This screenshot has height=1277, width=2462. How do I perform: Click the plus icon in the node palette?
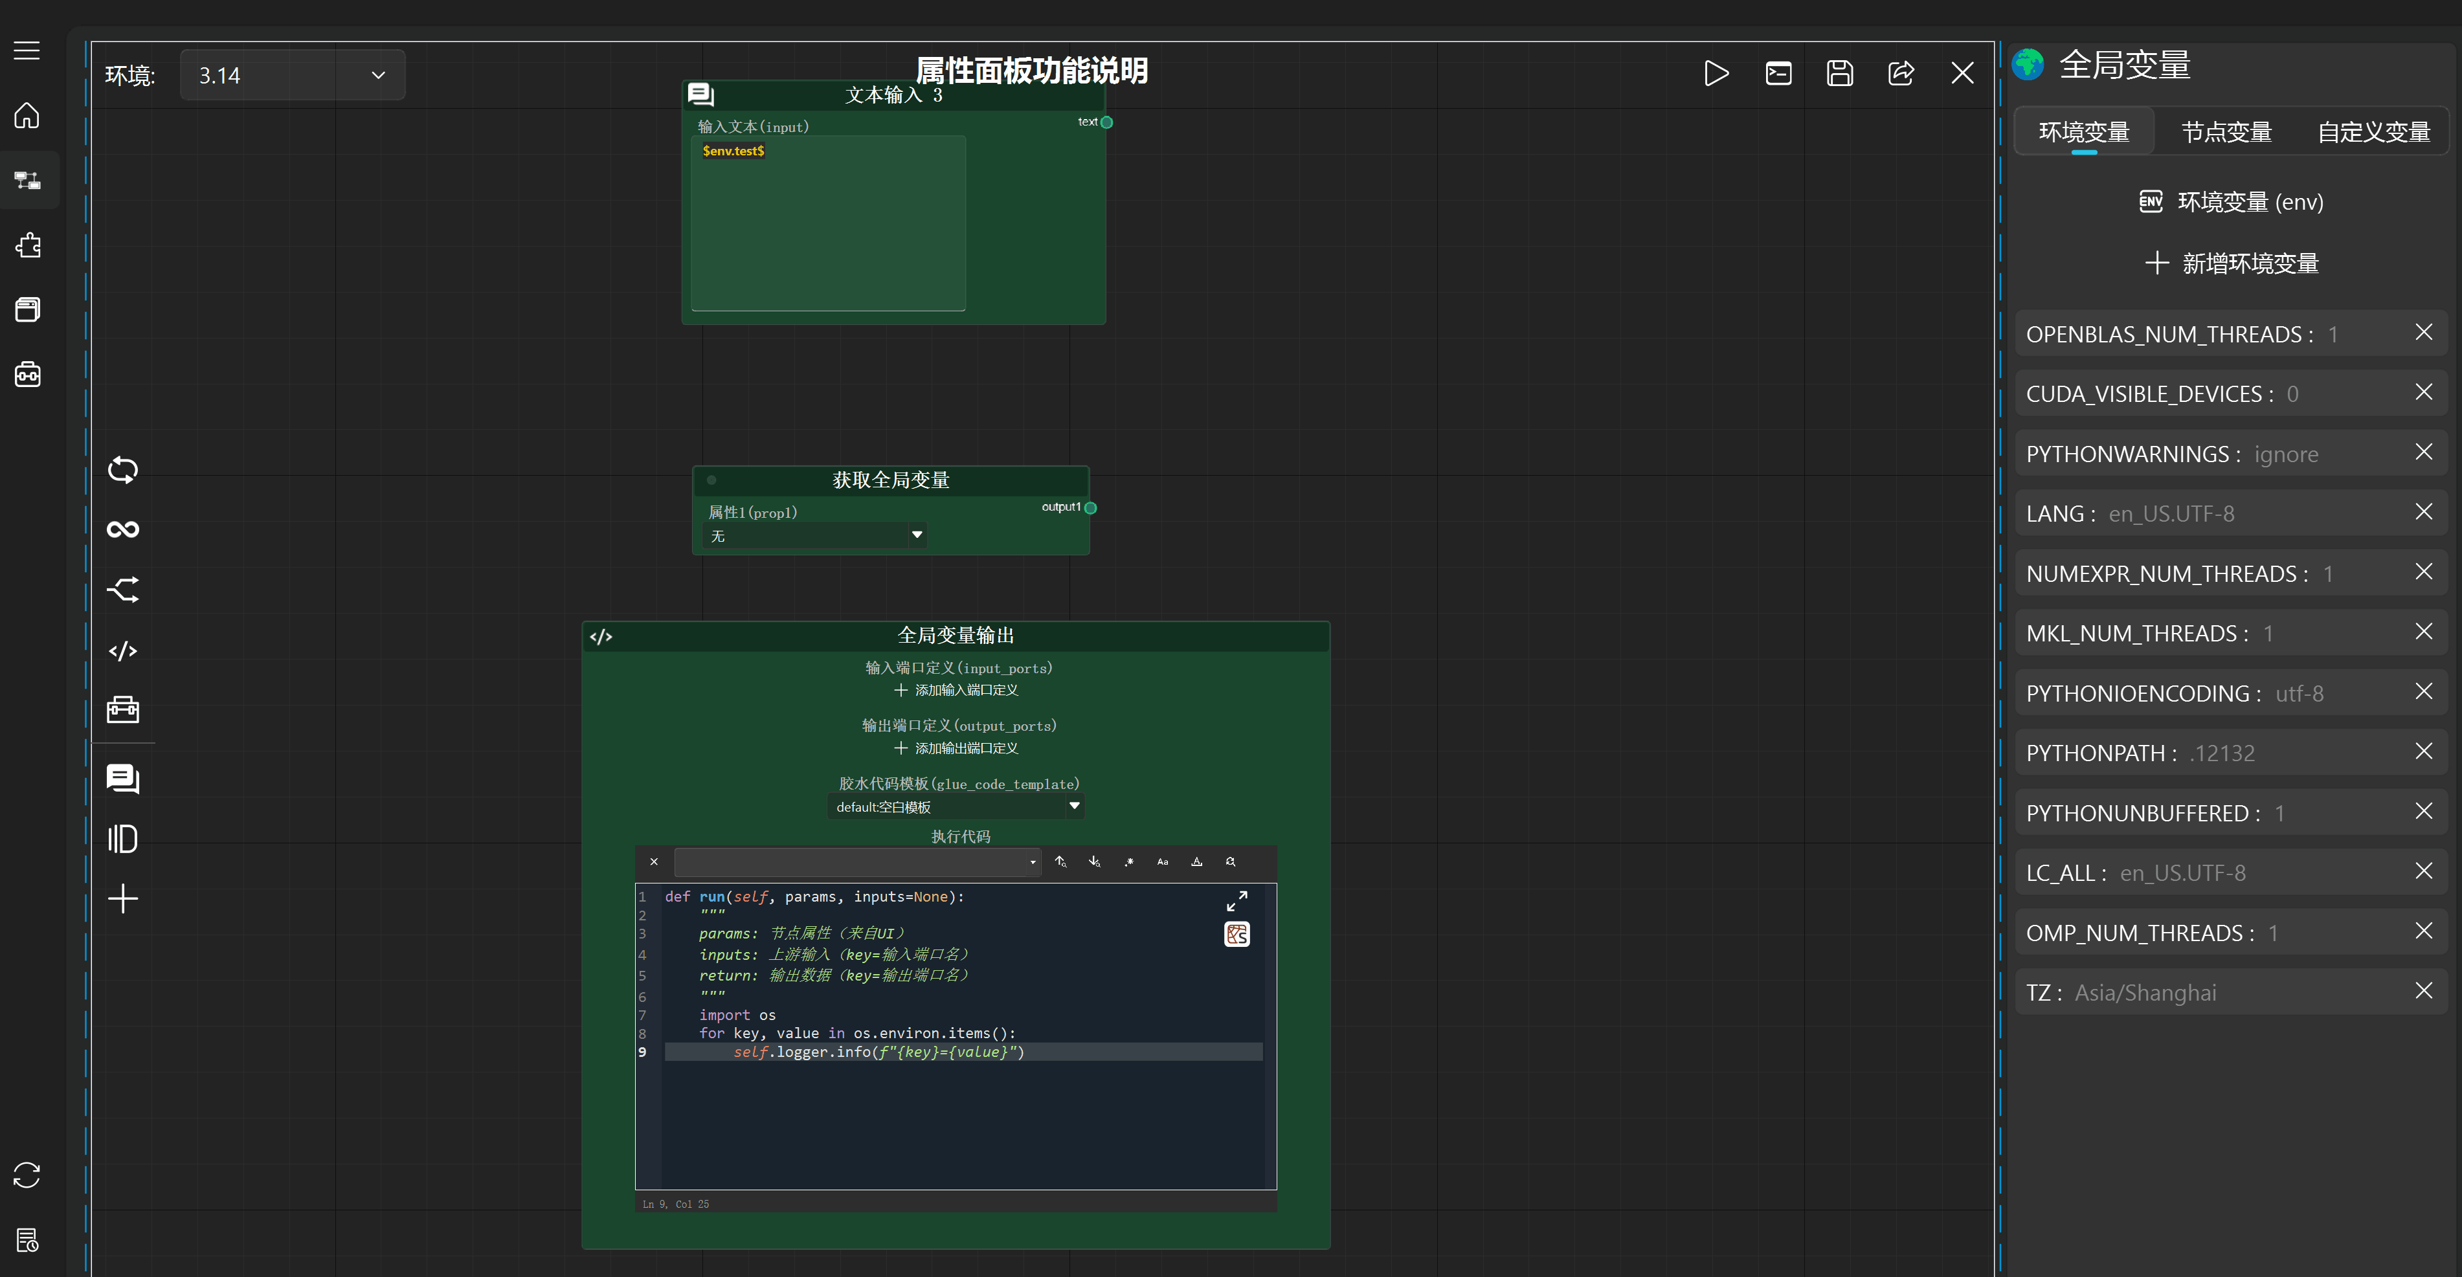point(122,898)
